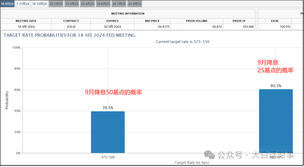
Task: Select the 29 1月25 tab
Action: pyautogui.click(x=56, y=4)
